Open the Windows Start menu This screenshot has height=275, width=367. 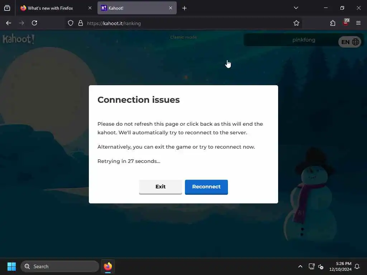[11, 266]
